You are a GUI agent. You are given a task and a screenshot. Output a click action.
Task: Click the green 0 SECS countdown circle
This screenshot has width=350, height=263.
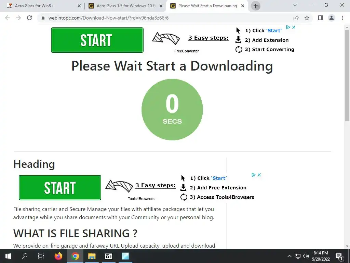point(172,110)
